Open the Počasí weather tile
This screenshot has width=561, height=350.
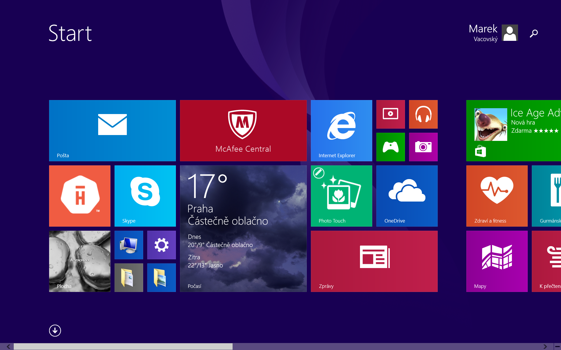pos(243,229)
